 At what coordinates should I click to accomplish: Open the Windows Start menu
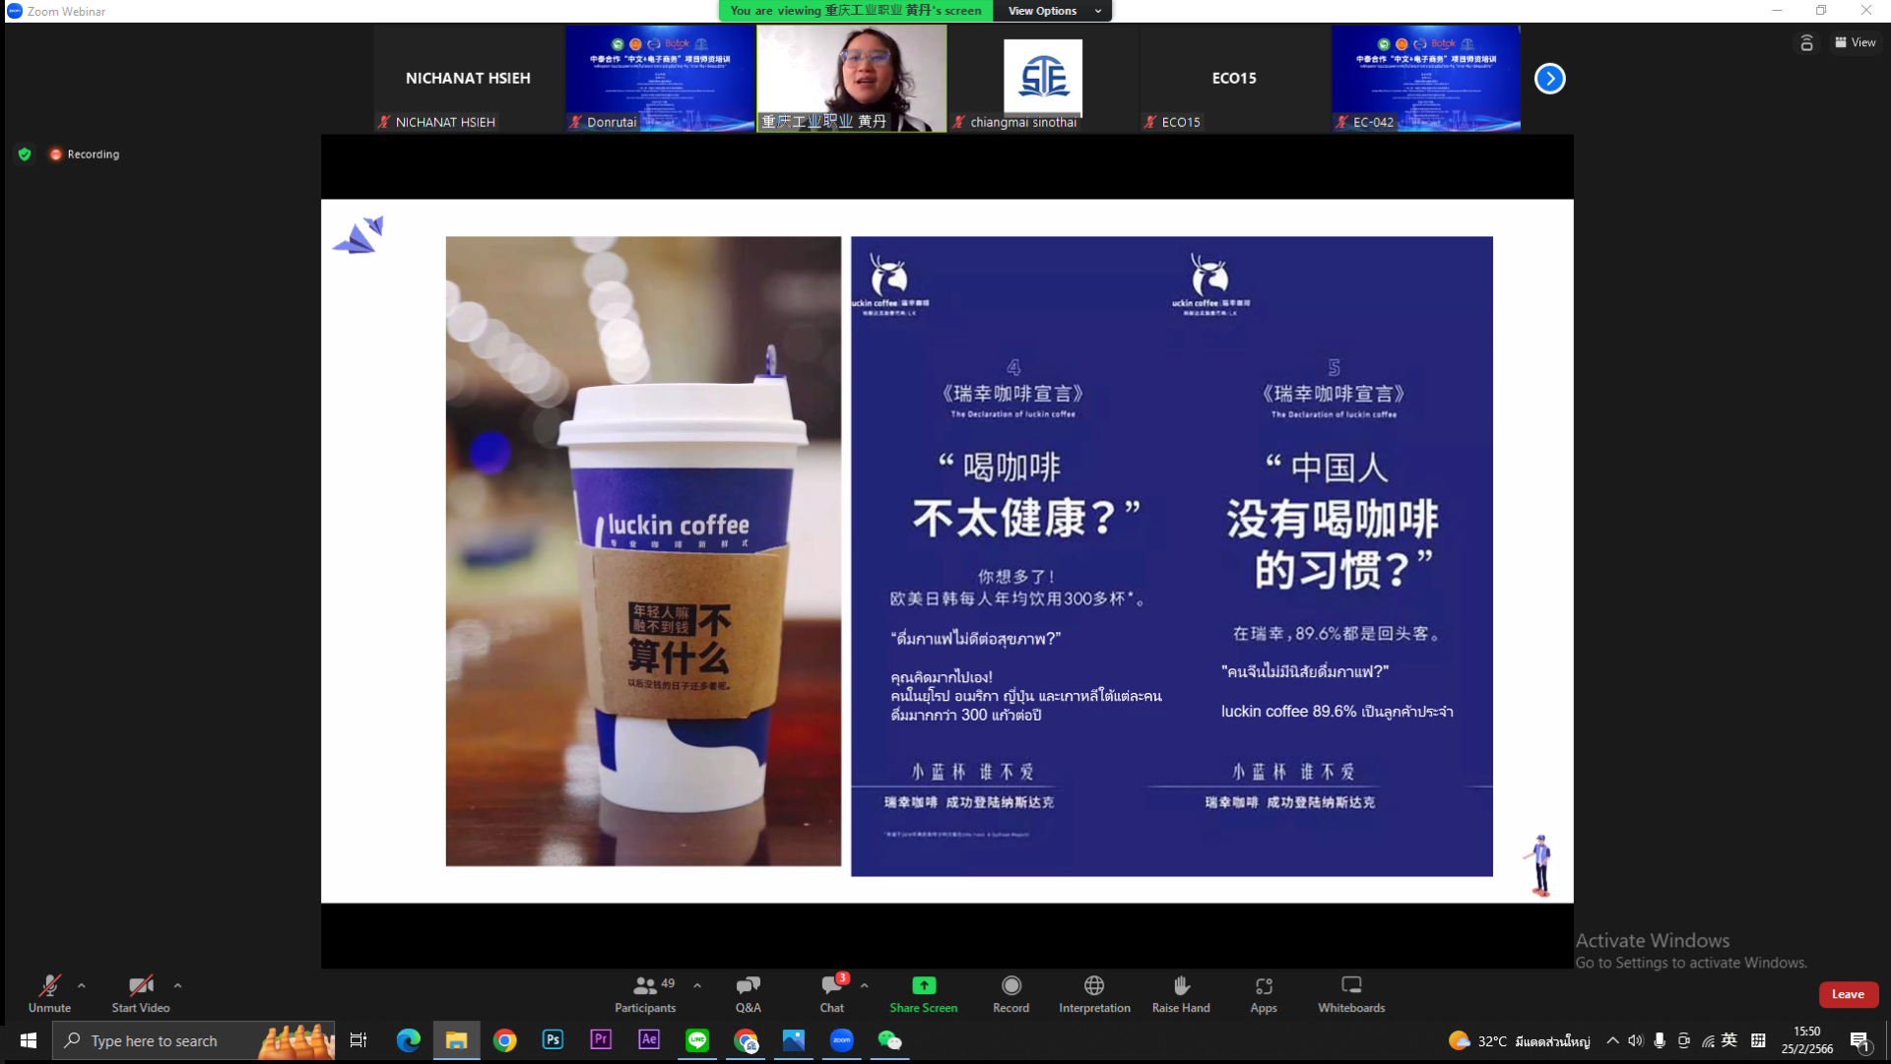[28, 1040]
